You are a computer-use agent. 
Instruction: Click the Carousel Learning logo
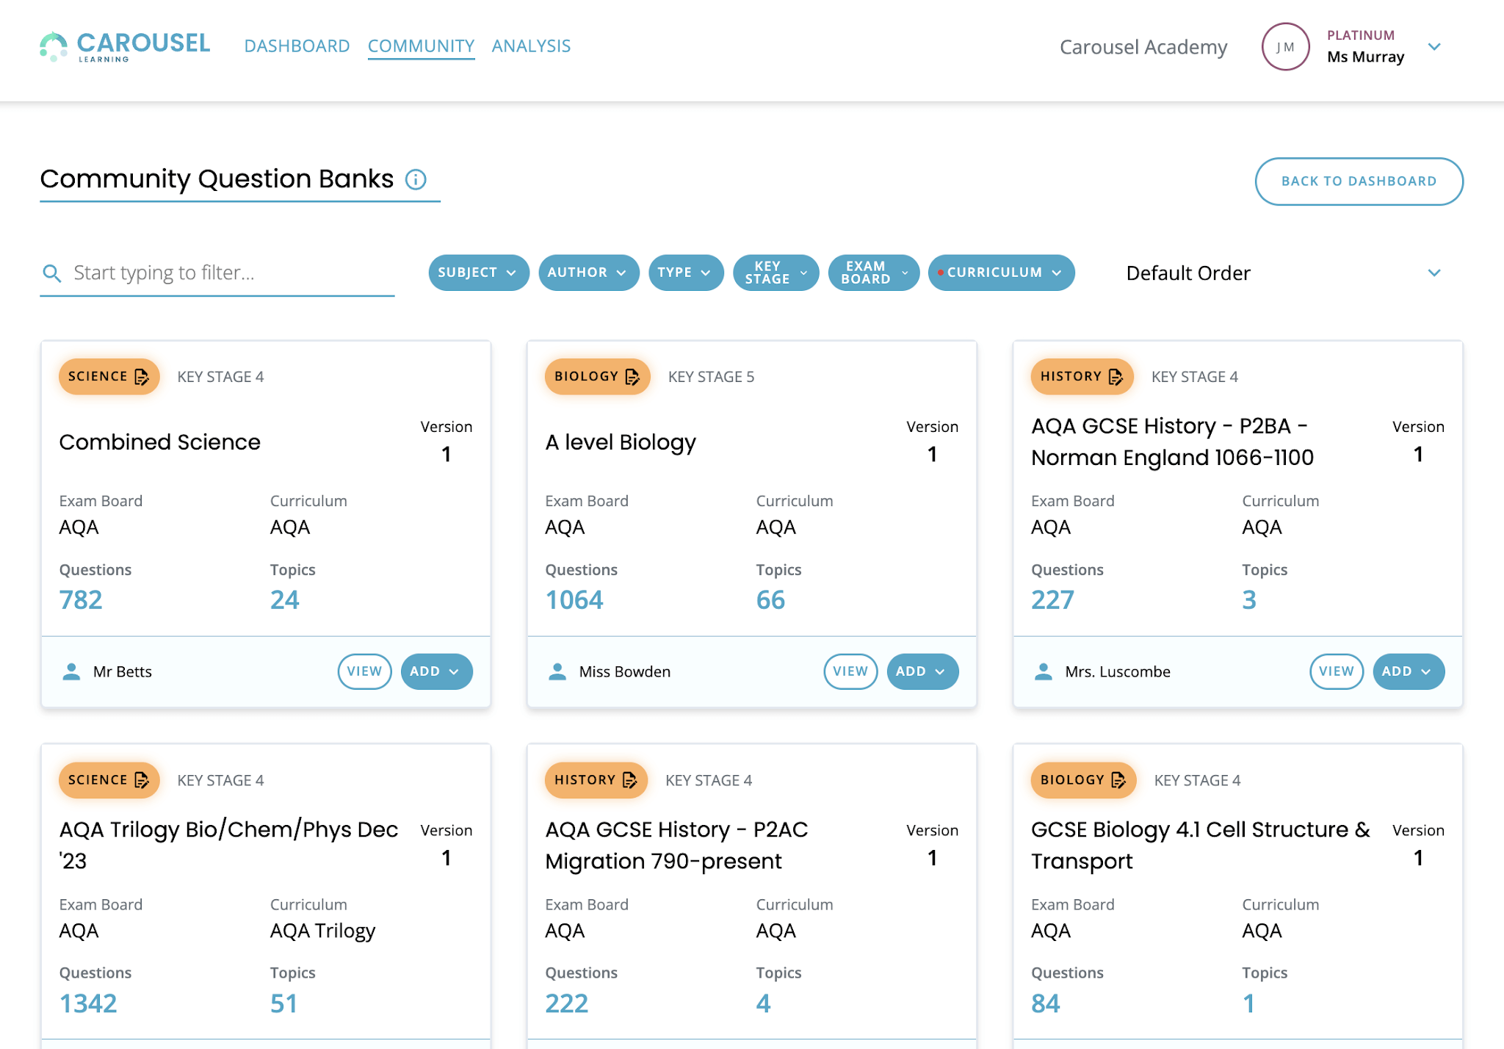pyautogui.click(x=125, y=46)
